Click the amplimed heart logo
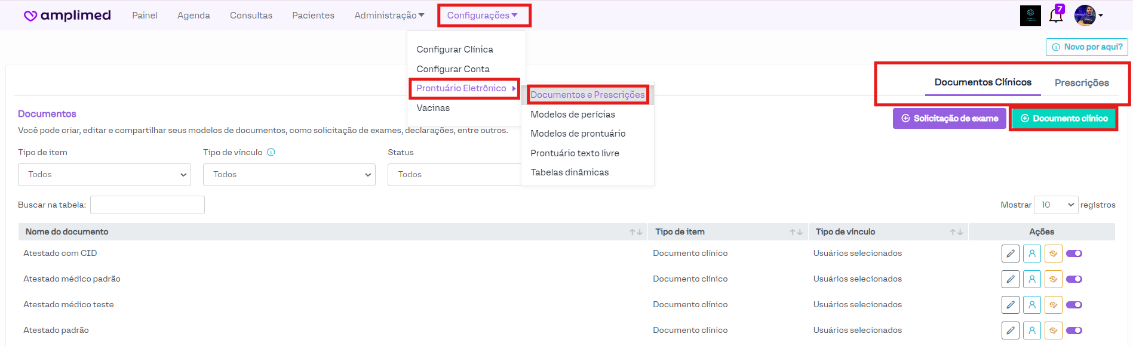 click(x=30, y=16)
